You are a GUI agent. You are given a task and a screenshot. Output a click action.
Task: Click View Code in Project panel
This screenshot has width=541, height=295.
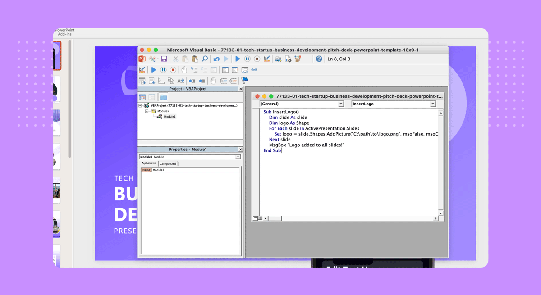point(142,97)
